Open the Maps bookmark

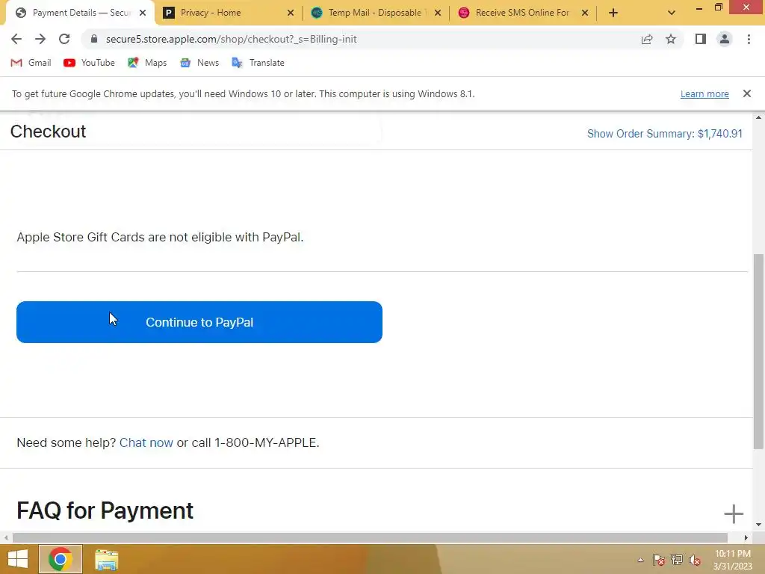coord(147,63)
